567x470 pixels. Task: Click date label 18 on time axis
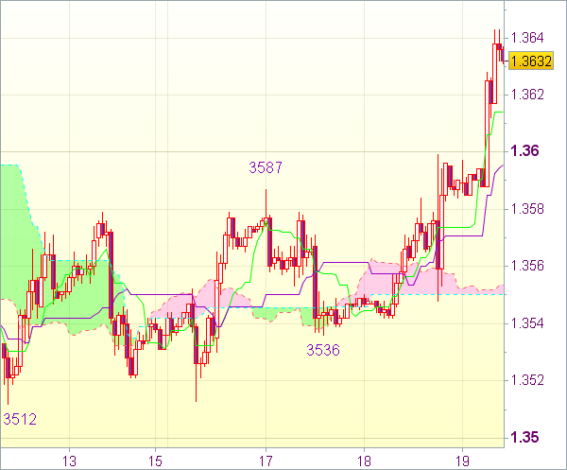click(364, 461)
